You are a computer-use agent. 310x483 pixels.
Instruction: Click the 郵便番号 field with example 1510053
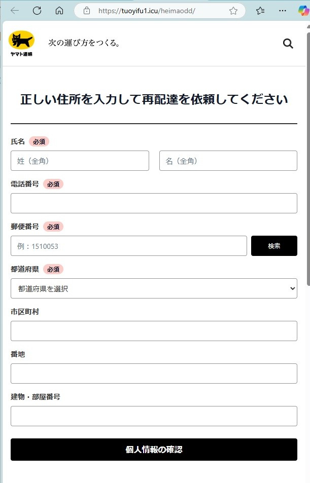[129, 246]
